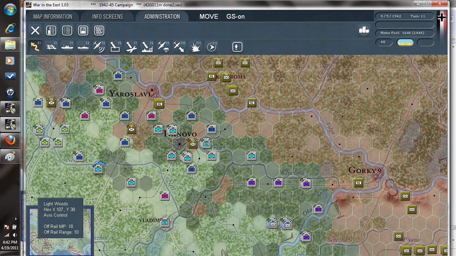This screenshot has height=256, width=456.
Task: Select the Administration tab
Action: 162,17
